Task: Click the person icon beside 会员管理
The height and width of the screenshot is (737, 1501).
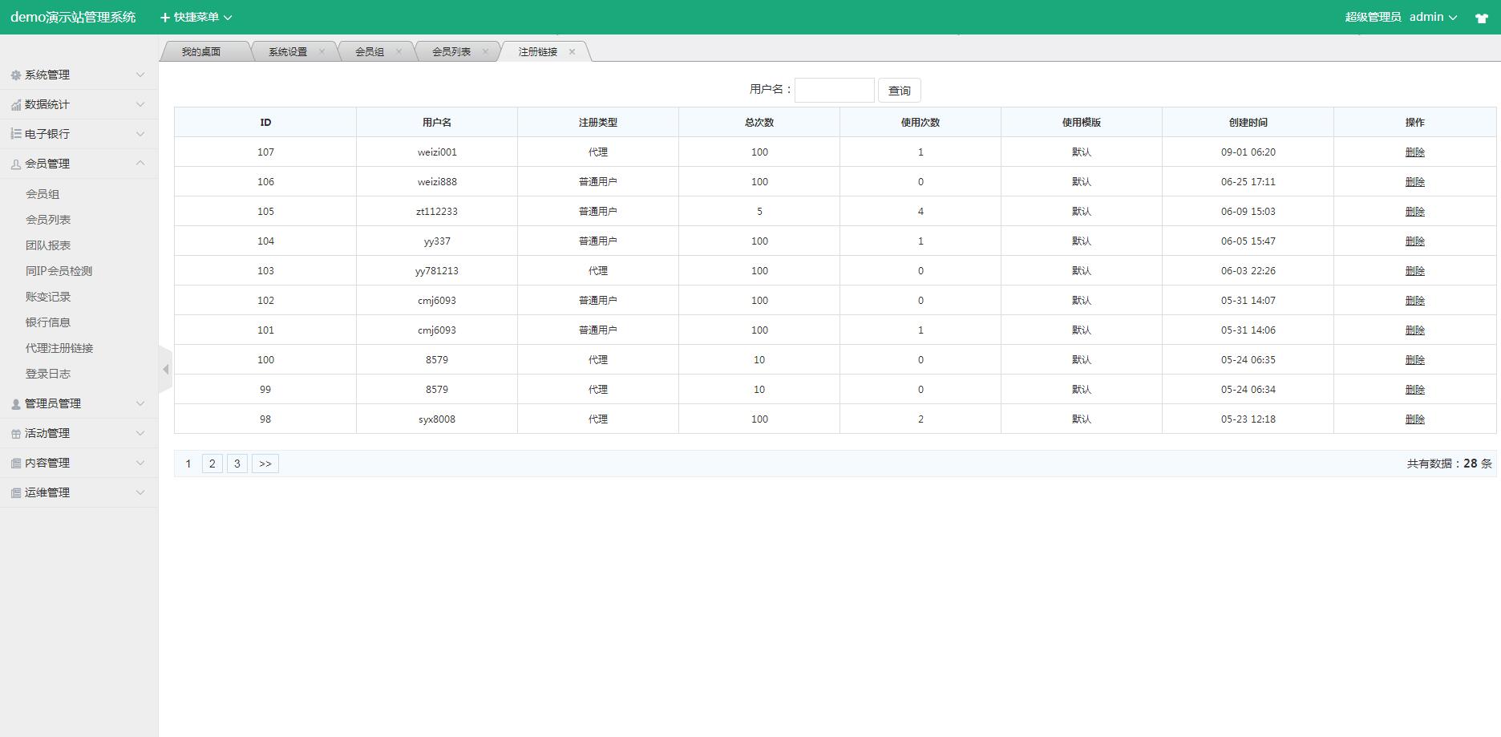Action: point(16,164)
